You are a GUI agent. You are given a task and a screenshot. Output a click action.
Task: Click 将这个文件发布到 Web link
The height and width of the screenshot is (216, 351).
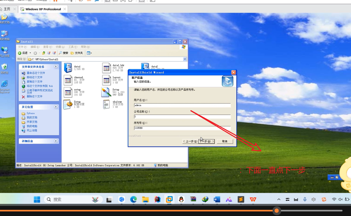[40, 86]
